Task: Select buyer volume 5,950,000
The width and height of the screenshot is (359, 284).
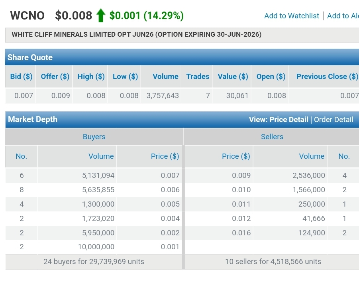Action: coord(98,233)
